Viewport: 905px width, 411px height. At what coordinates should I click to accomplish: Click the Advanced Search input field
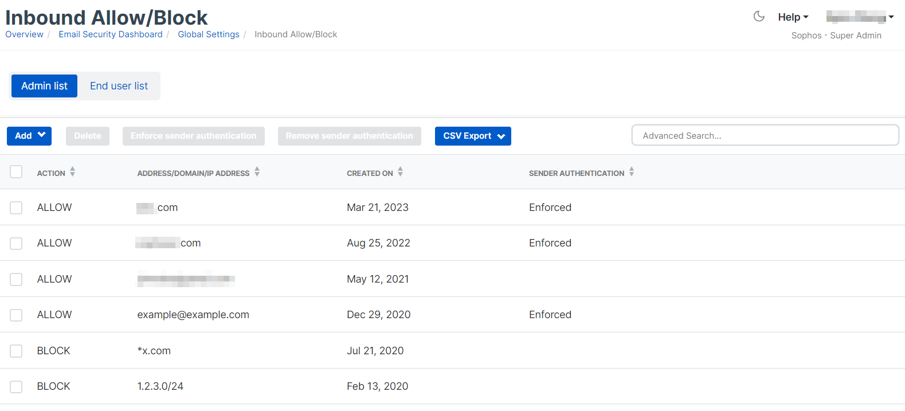[x=765, y=136]
